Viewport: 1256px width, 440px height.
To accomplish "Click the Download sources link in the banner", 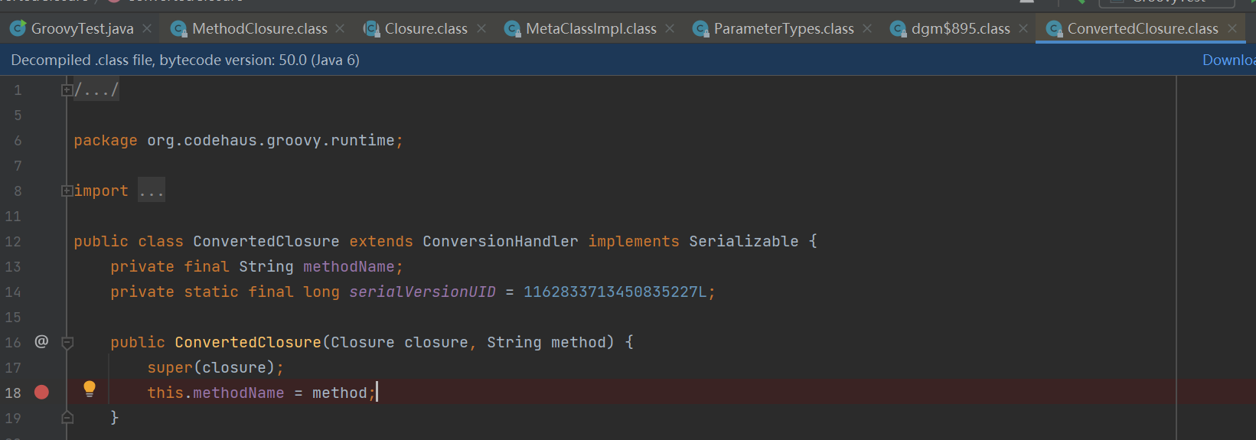I will [x=1229, y=60].
